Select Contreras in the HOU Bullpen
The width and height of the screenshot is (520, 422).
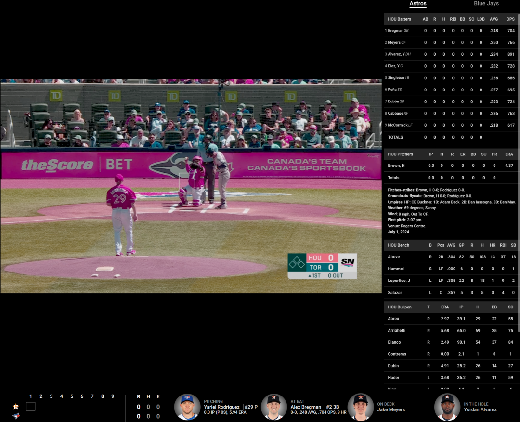tap(397, 354)
